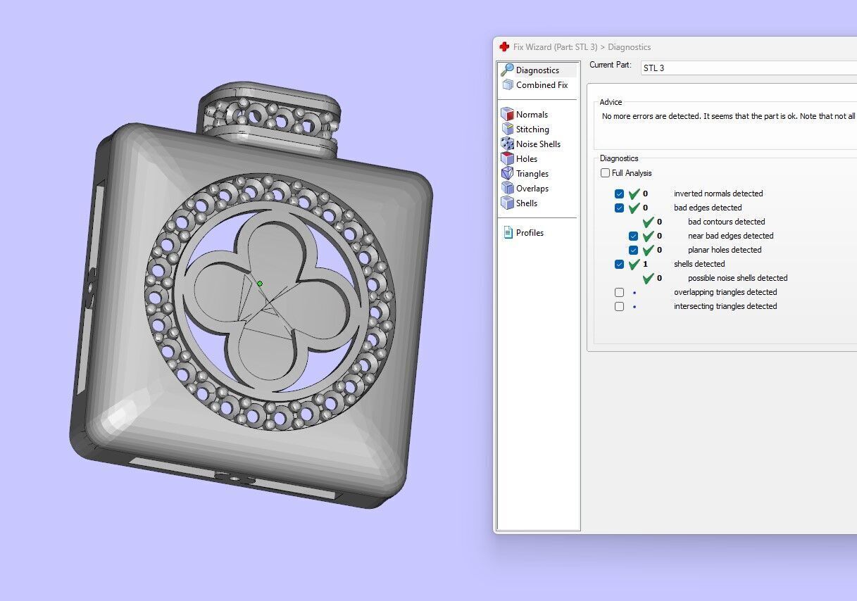Go to the Normals fix page
The height and width of the screenshot is (601, 857).
532,114
